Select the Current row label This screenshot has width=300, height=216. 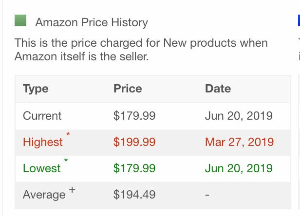tap(42, 116)
